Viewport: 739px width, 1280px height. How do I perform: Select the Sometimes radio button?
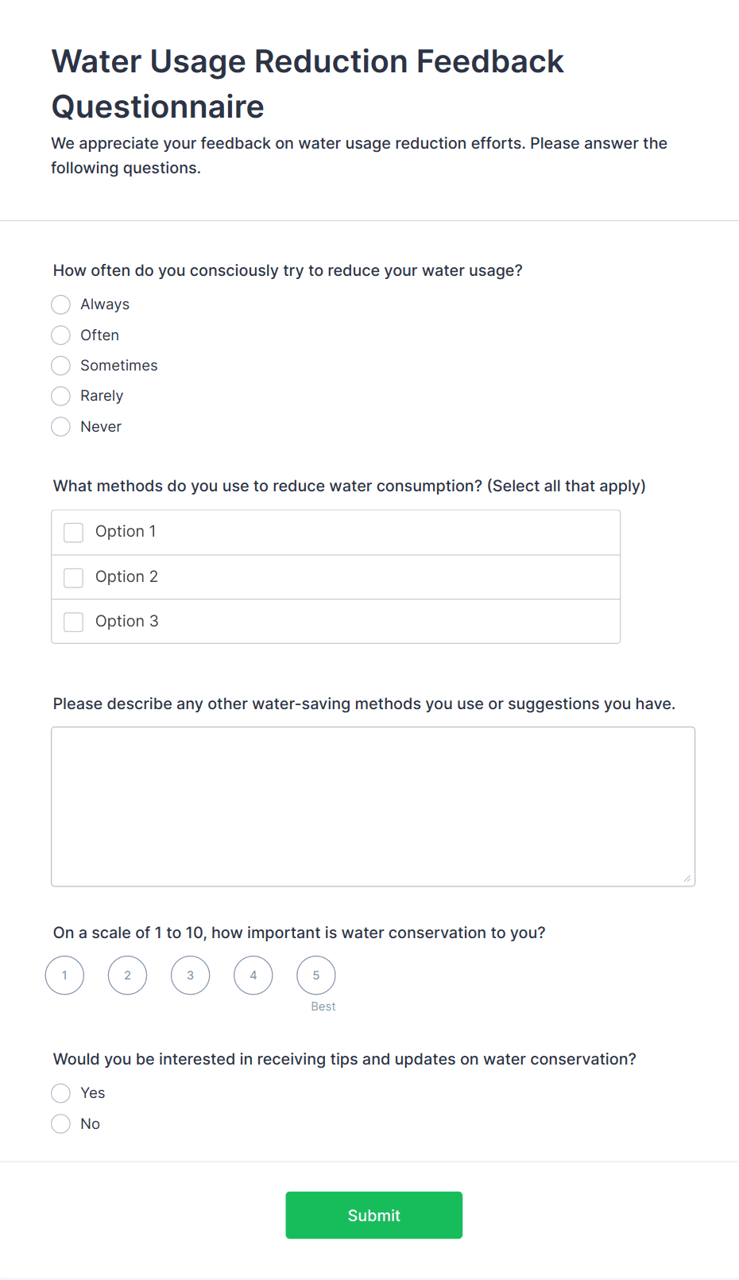tap(60, 366)
